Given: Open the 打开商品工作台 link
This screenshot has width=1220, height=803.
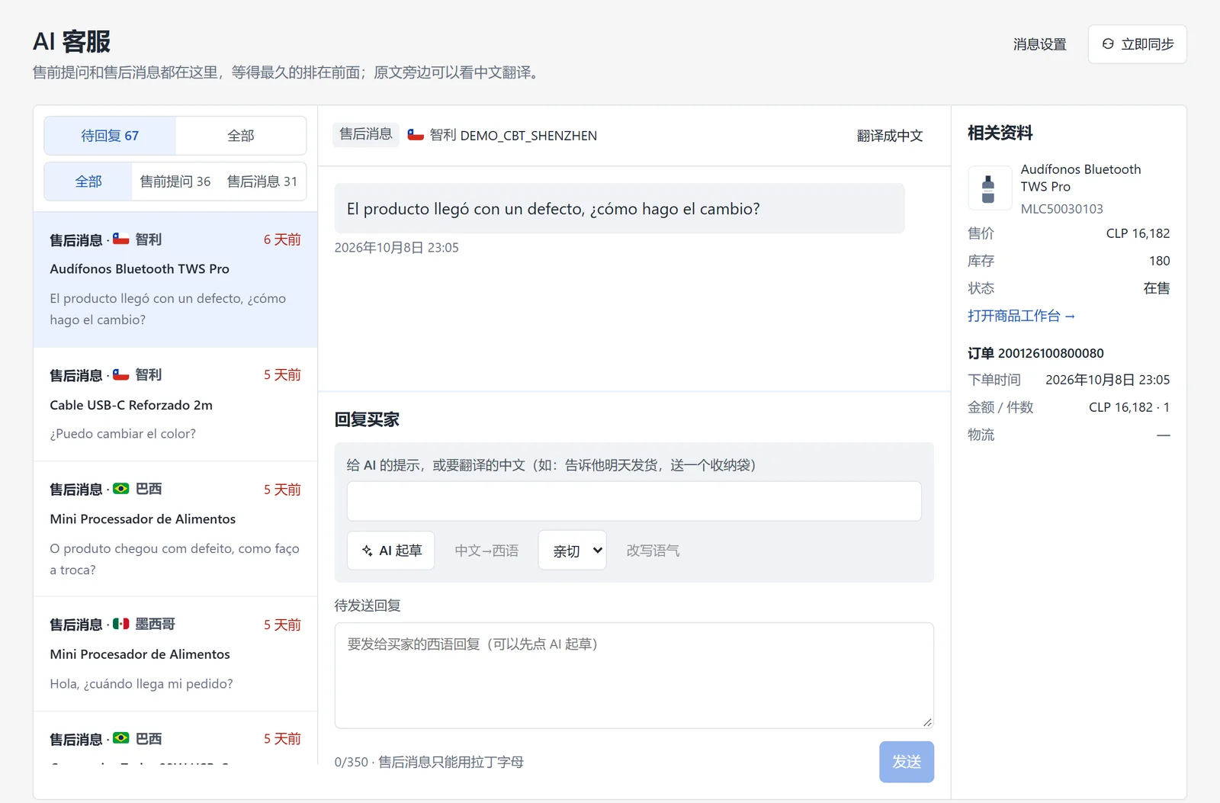Looking at the screenshot, I should click(x=1021, y=316).
